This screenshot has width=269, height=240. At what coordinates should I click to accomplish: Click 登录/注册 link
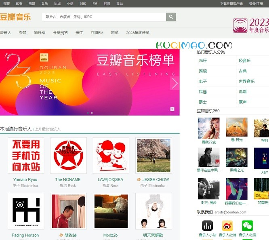[x=256, y=4]
